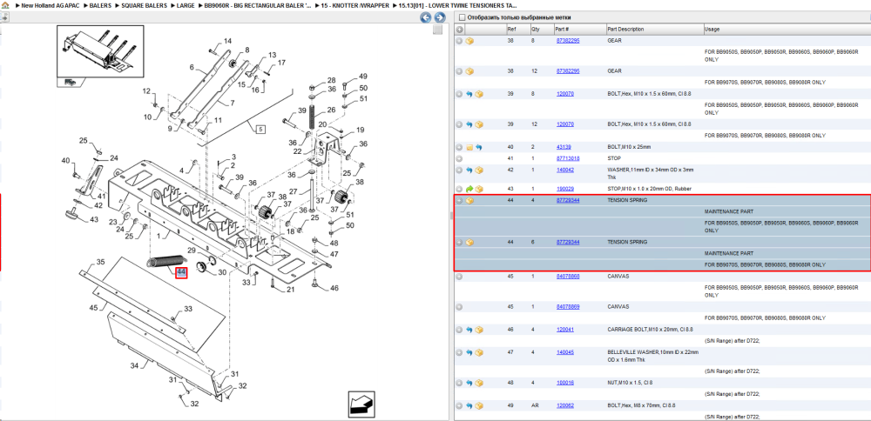Click box icon for CARRIAGE BOLT ref 46
The width and height of the screenshot is (871, 421).
click(479, 330)
